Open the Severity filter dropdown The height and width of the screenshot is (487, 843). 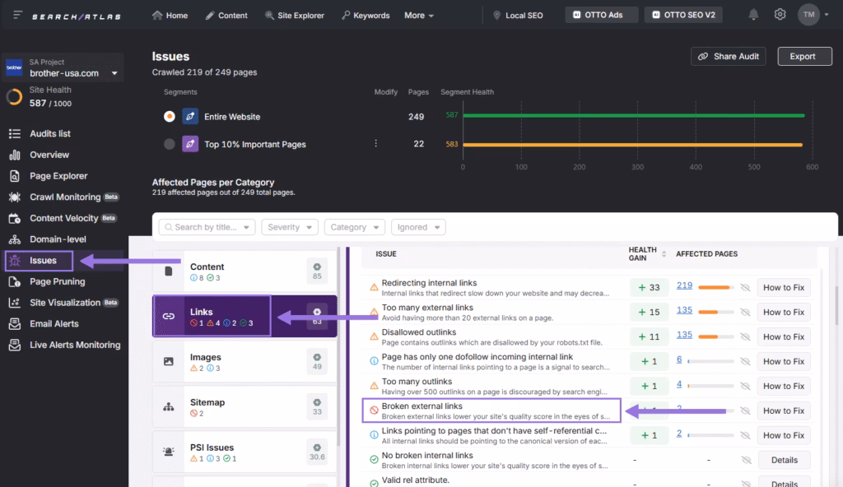tap(289, 226)
